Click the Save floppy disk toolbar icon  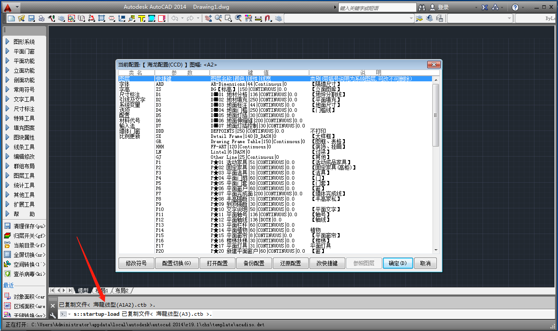[31, 18]
